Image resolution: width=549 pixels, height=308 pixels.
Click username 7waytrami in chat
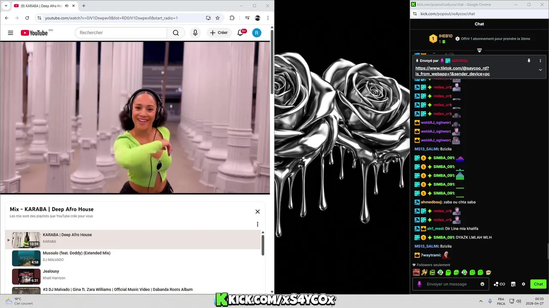point(431,255)
